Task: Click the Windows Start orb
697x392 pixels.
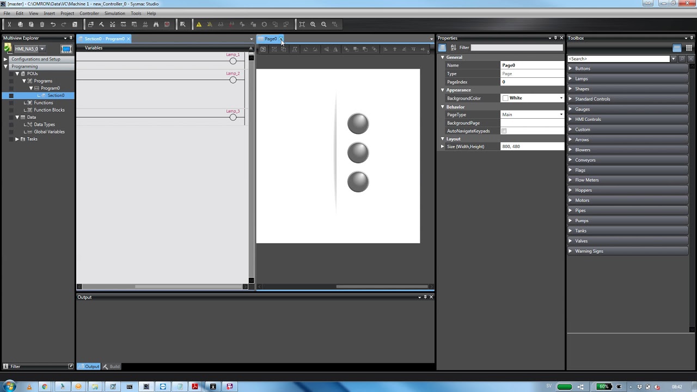Action: 9,387
